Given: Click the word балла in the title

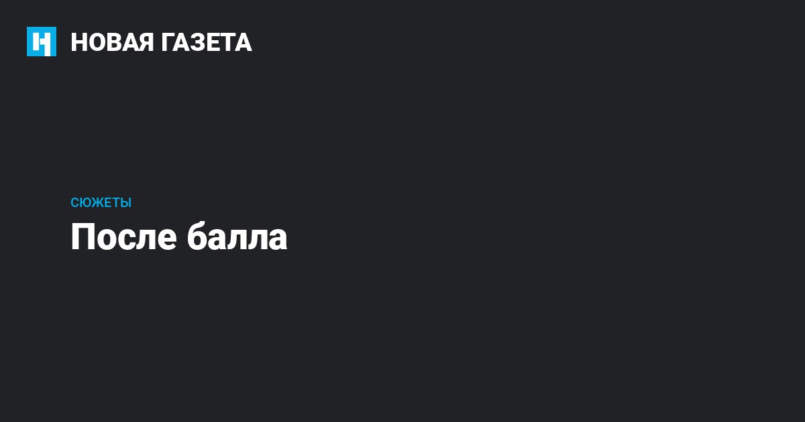Looking at the screenshot, I should pyautogui.click(x=237, y=237).
